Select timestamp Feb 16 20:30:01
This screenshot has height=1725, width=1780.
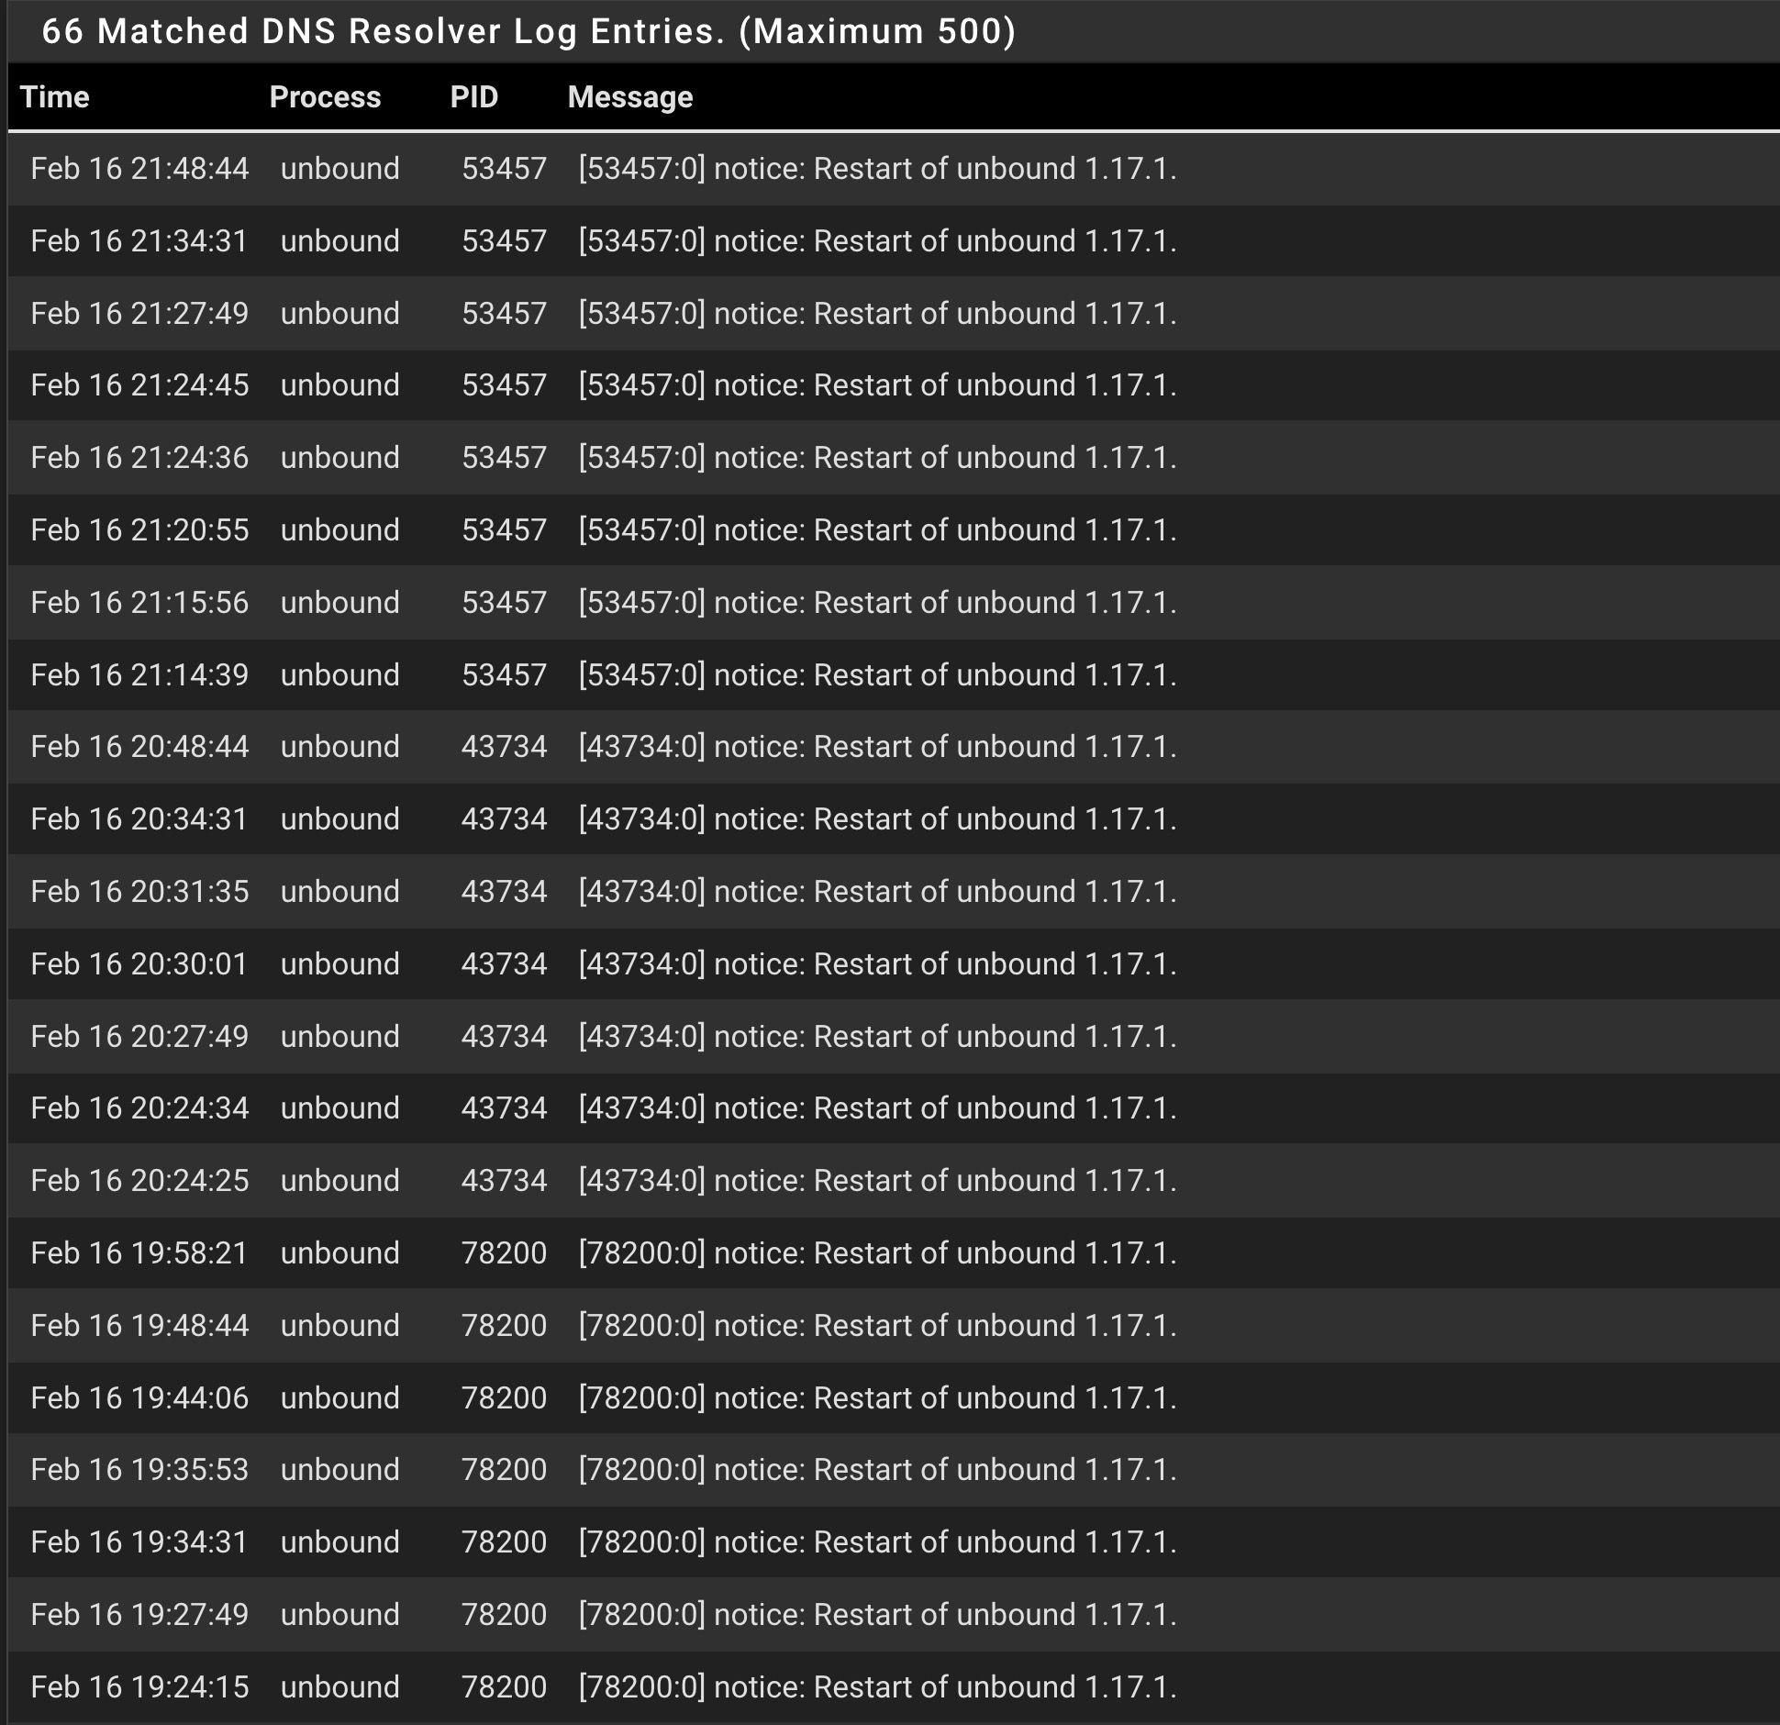139,964
